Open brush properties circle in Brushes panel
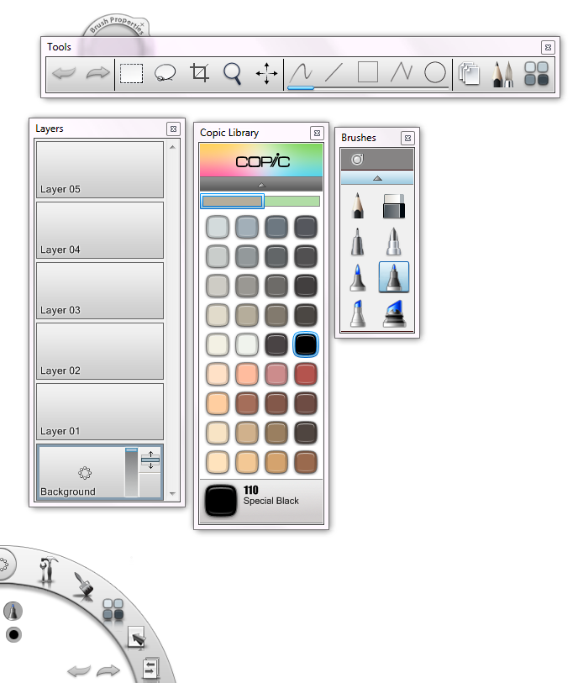 (357, 160)
